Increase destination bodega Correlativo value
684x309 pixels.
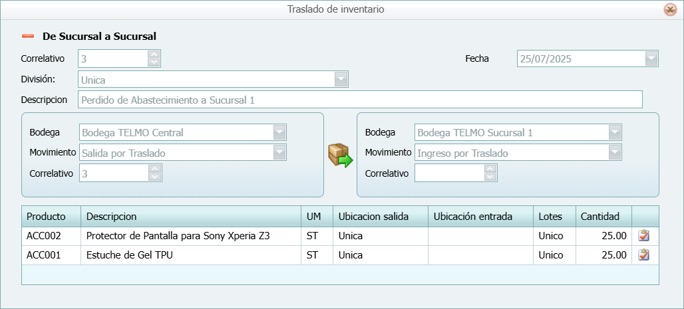(490, 169)
